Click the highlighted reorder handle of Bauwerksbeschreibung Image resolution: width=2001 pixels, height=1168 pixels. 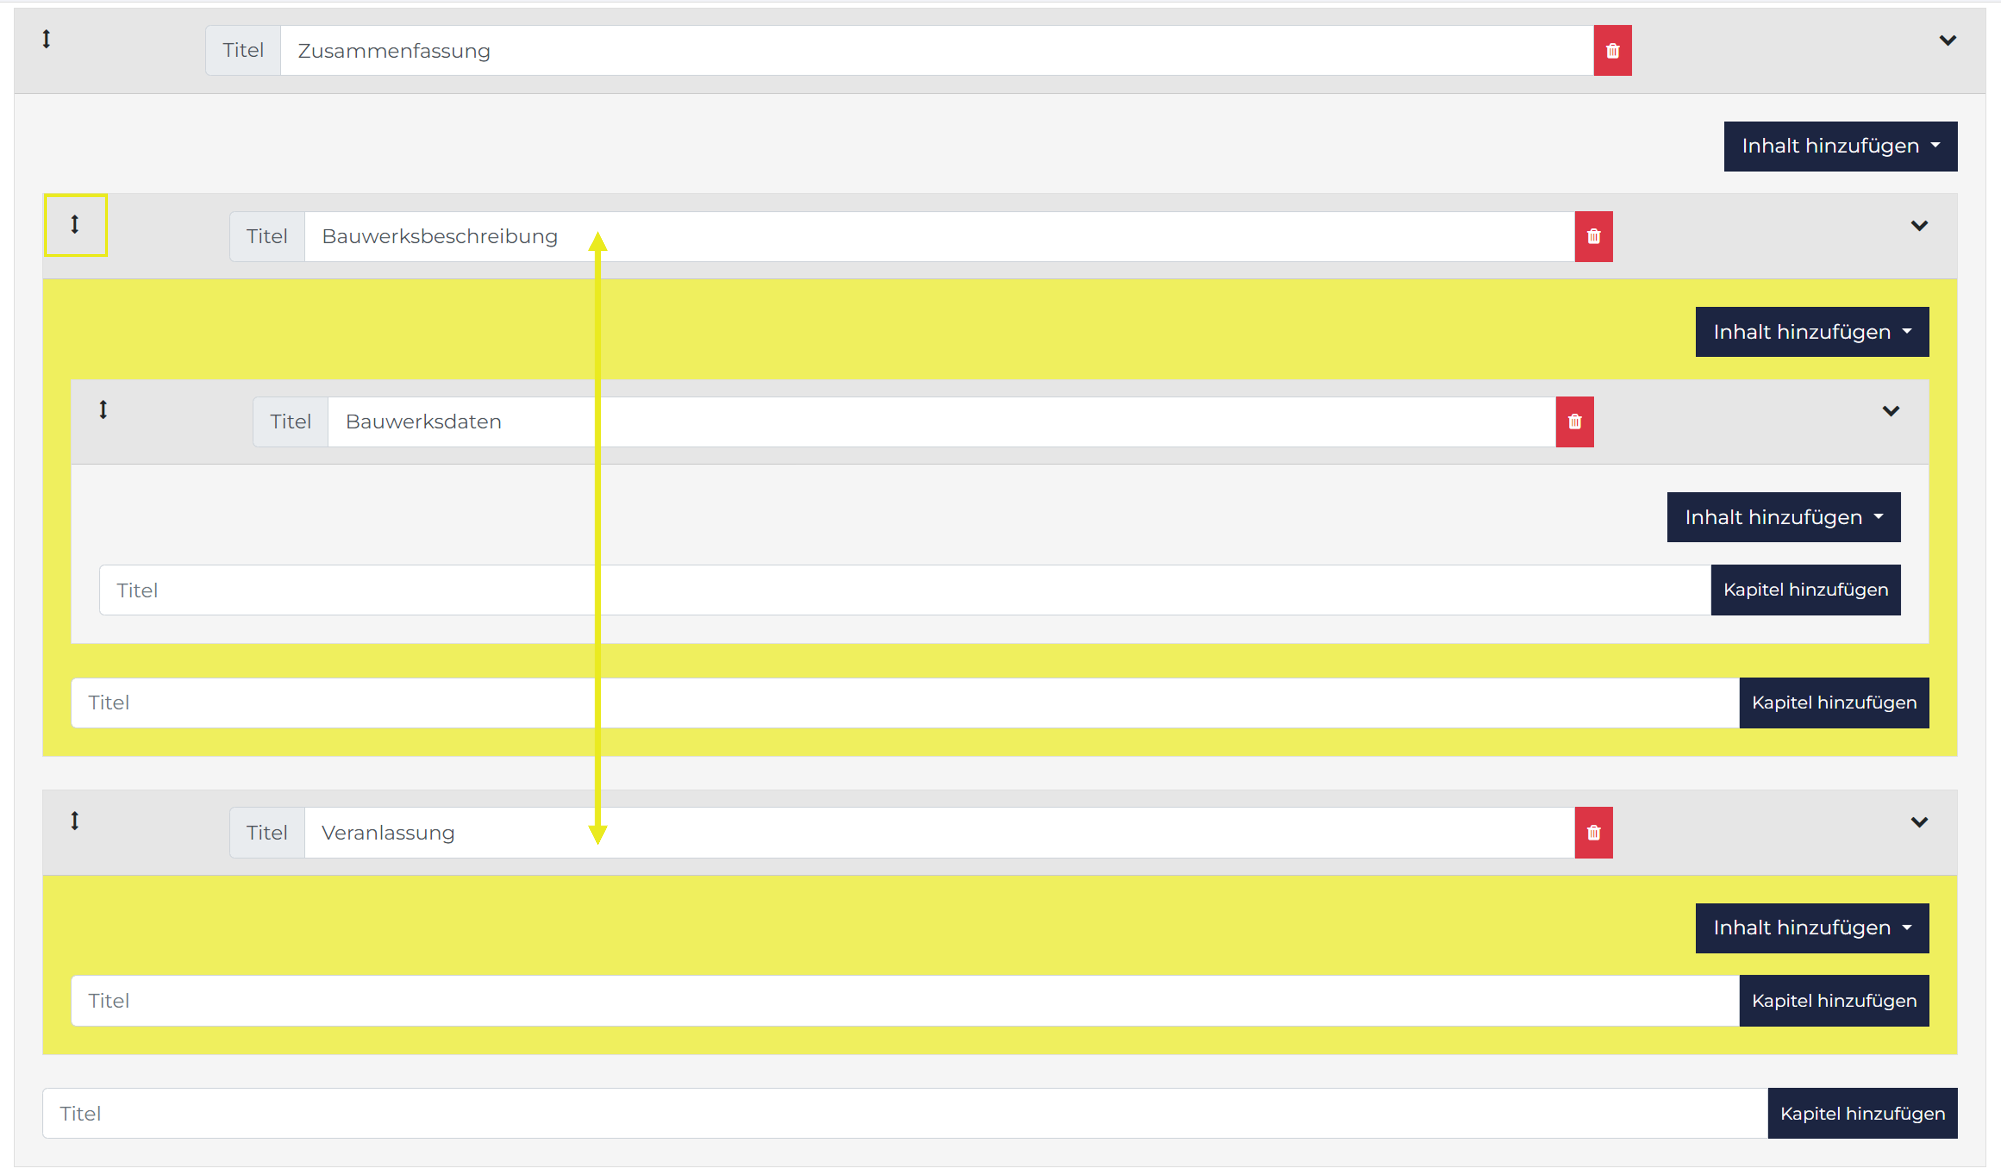click(75, 225)
